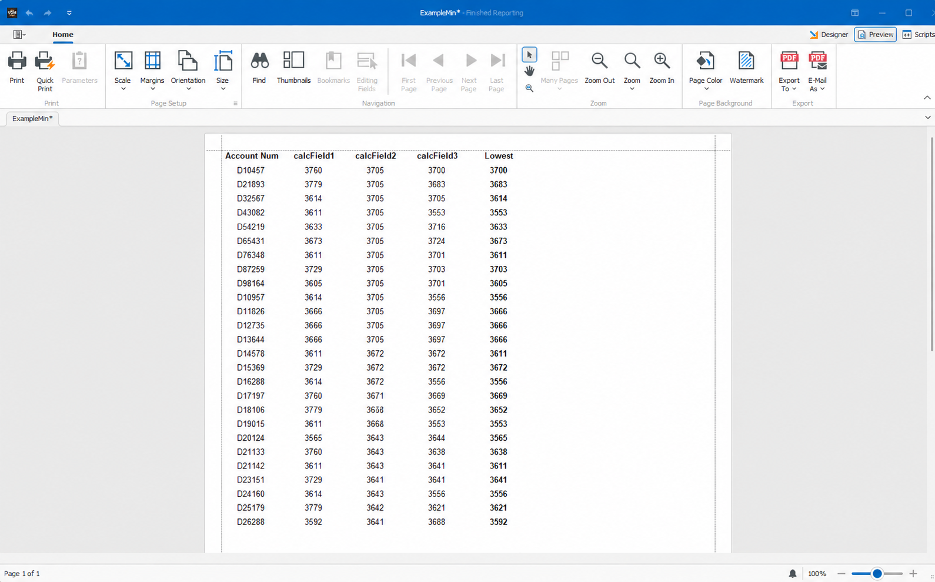The image size is (935, 582).
Task: Expand the document tab list chevron
Action: point(928,118)
